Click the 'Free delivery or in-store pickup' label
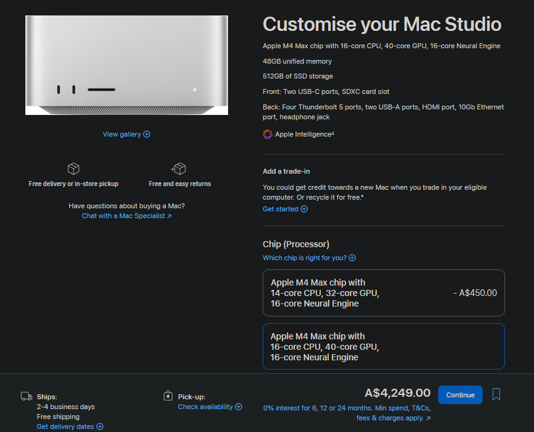The image size is (534, 432). 74,184
